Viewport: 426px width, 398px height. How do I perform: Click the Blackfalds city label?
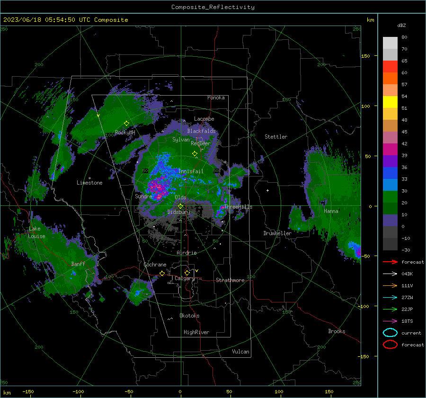[201, 131]
